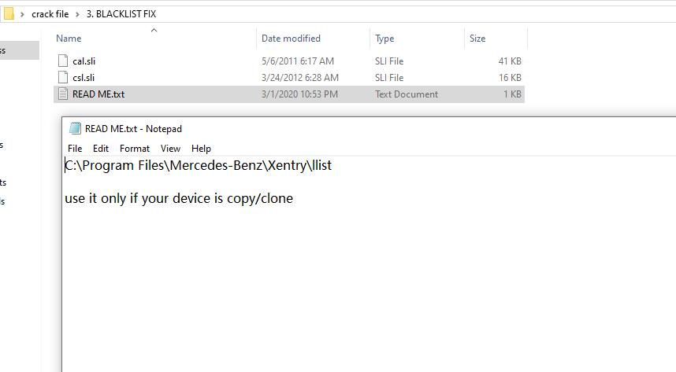Go to the crack file breadcrumb folder
The width and height of the screenshot is (676, 372).
pos(50,14)
